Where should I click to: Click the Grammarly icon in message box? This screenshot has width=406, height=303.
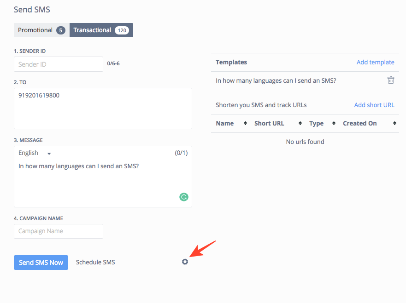tap(184, 197)
